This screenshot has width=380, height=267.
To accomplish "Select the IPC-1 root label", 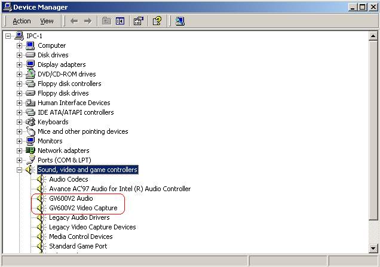I will pyautogui.click(x=34, y=36).
